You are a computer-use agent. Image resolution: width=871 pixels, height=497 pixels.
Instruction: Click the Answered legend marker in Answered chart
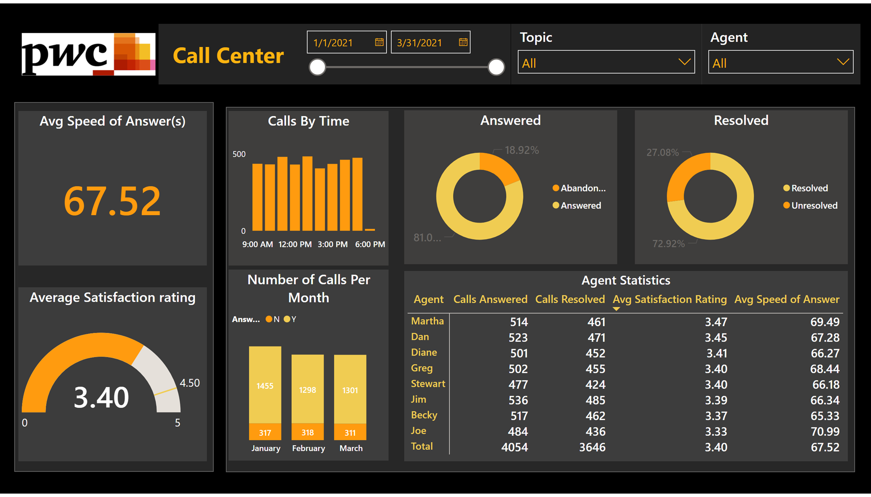click(555, 205)
